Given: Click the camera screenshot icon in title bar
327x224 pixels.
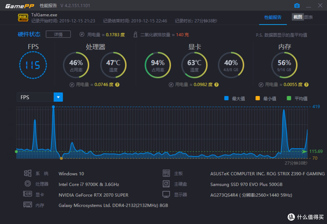Looking at the screenshot, I should tap(297, 6).
